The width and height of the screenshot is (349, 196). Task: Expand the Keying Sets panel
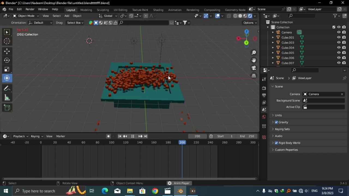coord(282,129)
